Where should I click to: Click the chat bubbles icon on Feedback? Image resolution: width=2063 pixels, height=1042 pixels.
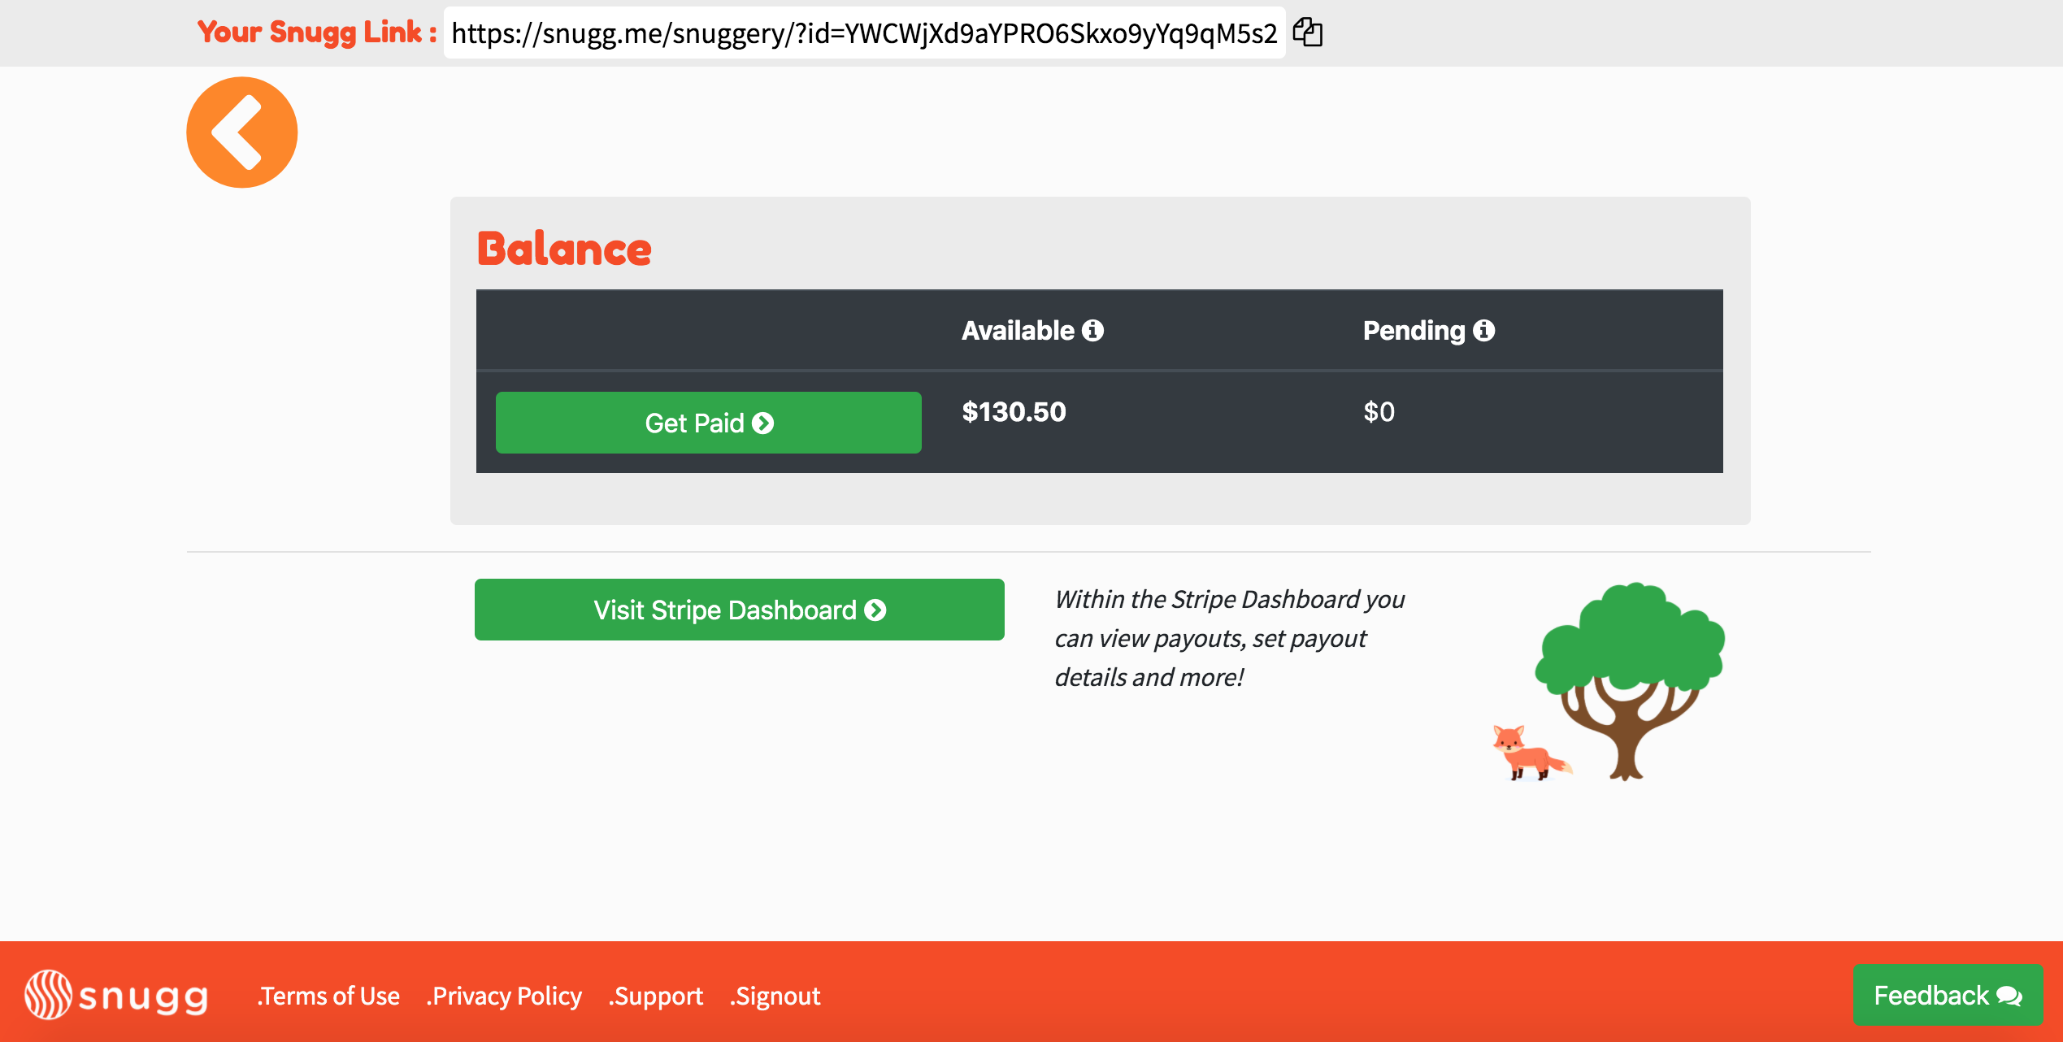pyautogui.click(x=2009, y=996)
